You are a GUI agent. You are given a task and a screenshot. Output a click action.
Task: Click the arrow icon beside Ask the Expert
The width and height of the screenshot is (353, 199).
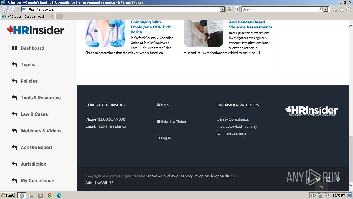14,147
